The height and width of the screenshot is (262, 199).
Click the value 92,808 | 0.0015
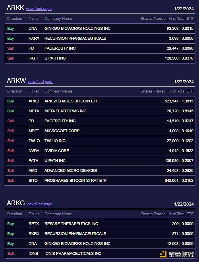pos(180,29)
